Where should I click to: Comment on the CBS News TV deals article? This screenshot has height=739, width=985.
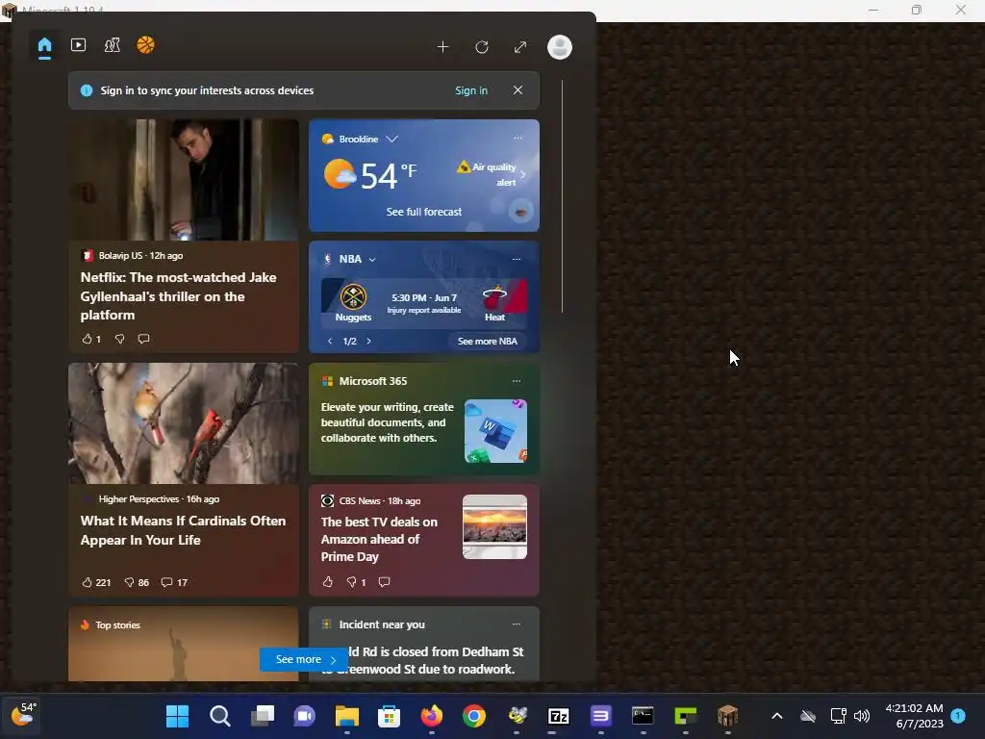pos(385,582)
